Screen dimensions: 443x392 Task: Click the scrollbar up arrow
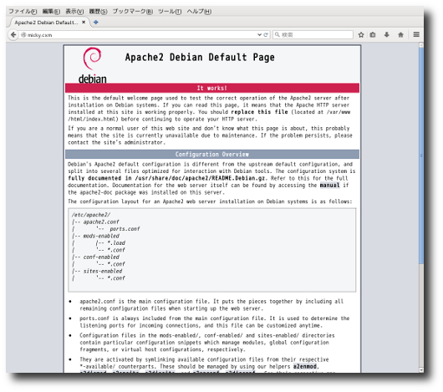421,45
